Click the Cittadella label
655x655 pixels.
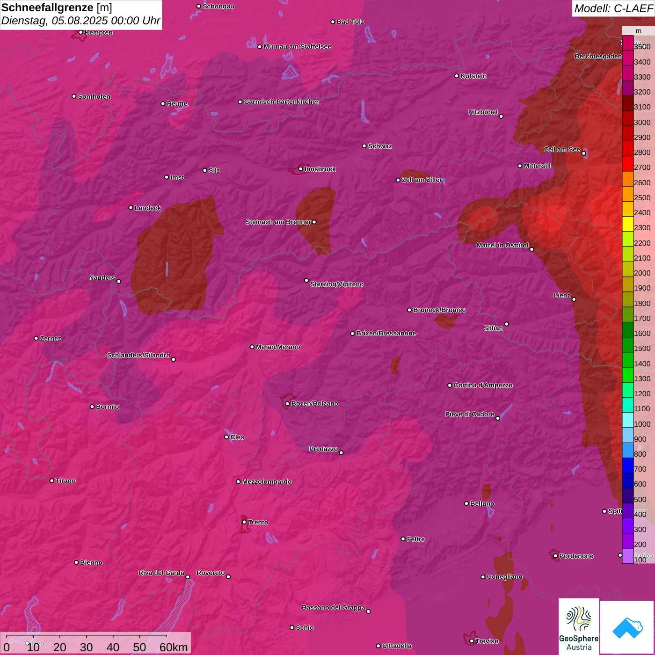397,646
